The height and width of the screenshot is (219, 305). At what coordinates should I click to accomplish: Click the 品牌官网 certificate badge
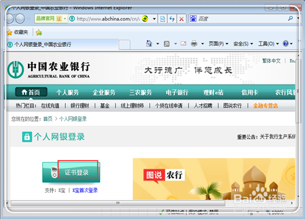coord(51,19)
